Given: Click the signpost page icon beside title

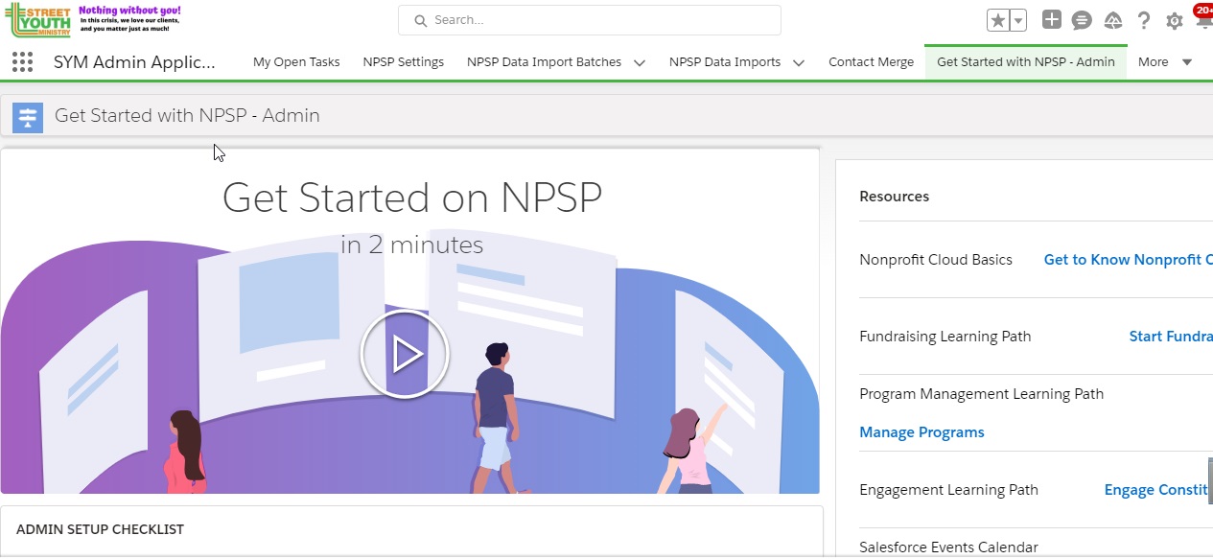Looking at the screenshot, I should [x=28, y=117].
